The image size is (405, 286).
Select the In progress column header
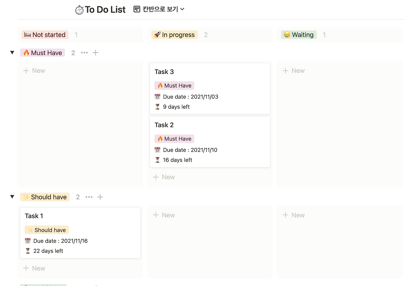click(174, 35)
